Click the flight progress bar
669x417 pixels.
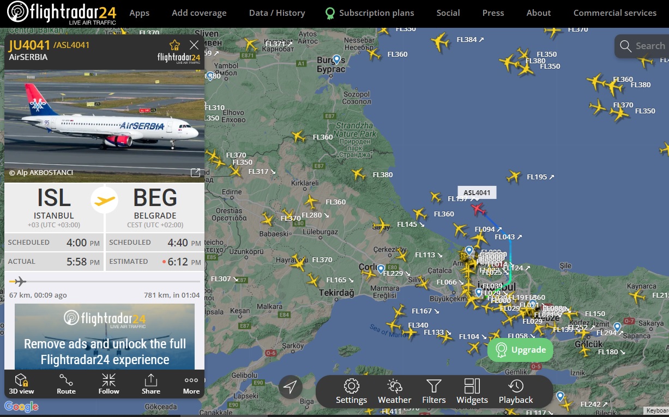coord(105,281)
